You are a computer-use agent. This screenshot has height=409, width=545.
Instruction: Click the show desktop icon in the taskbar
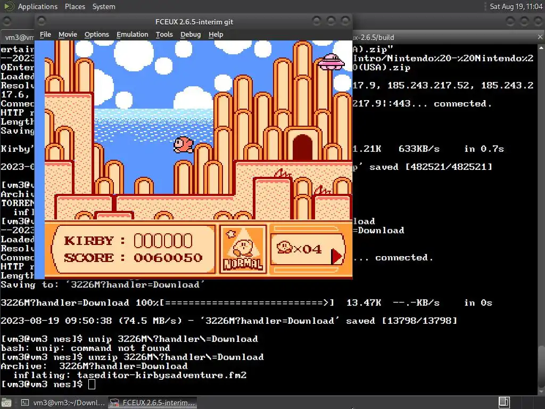6,403
